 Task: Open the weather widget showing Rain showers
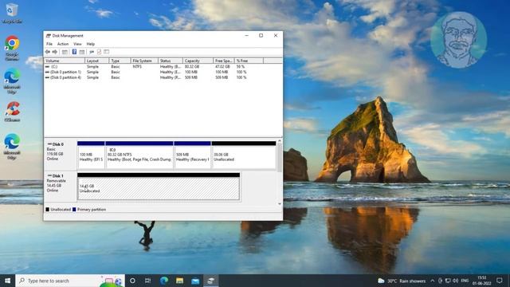(x=402, y=281)
